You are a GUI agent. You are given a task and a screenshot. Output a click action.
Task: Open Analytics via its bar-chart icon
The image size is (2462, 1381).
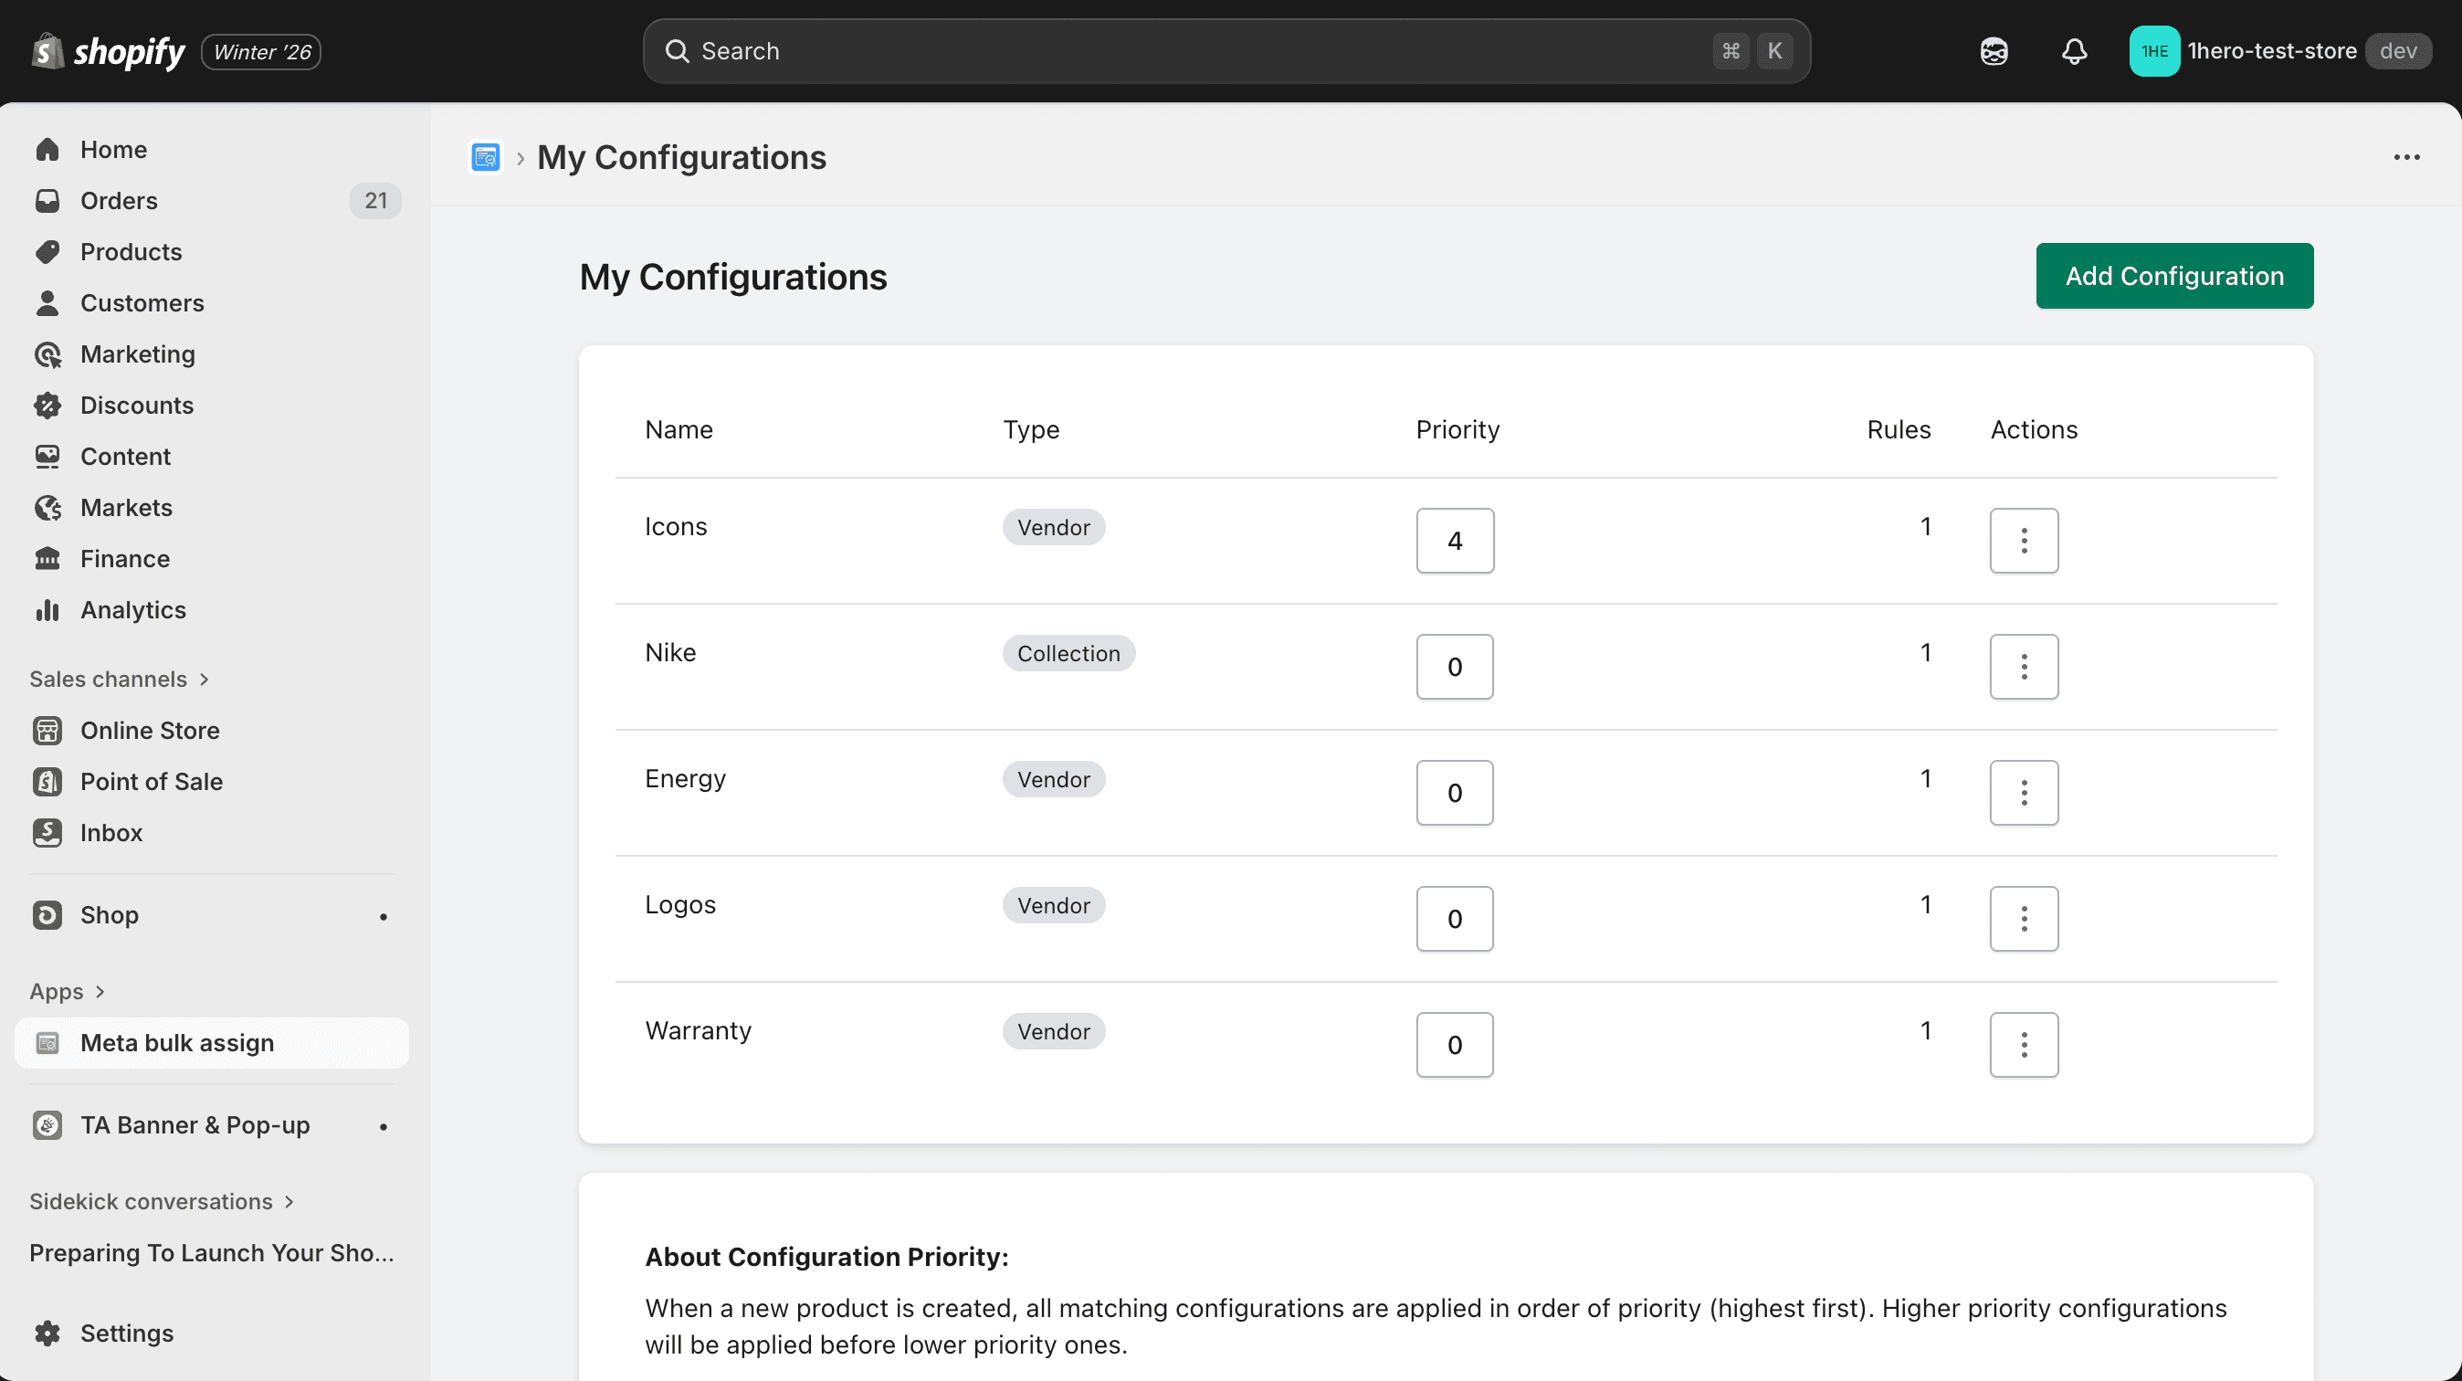(47, 610)
